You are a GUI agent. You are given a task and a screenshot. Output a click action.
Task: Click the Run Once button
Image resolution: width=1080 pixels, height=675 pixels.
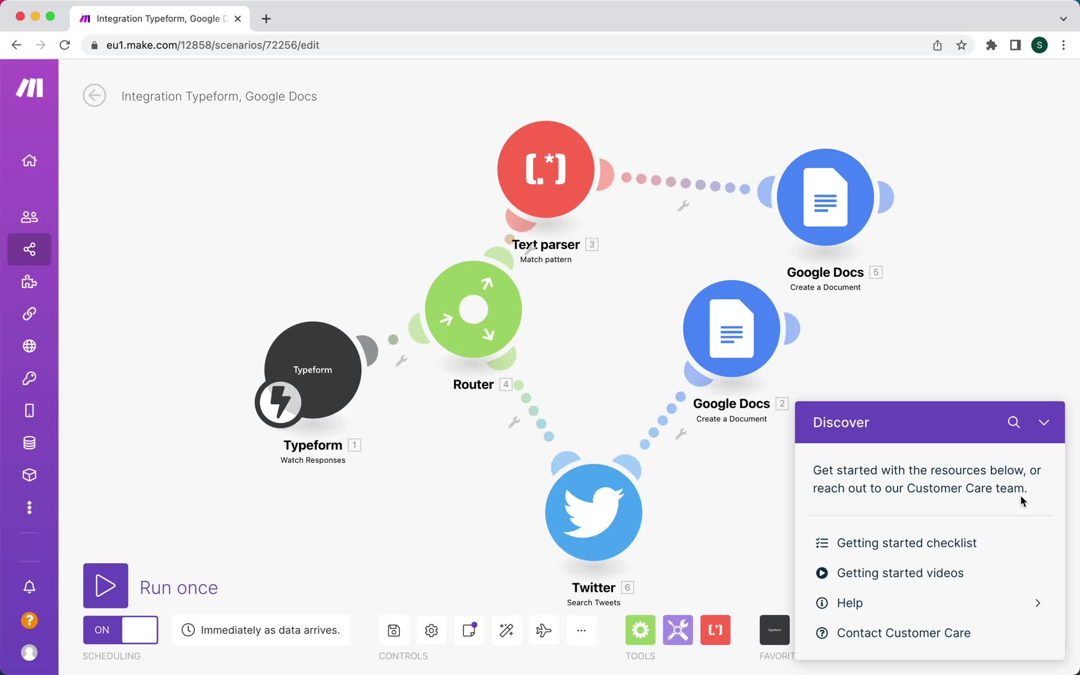click(x=106, y=586)
